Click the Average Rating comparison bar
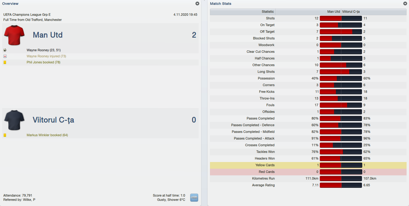 341,185
